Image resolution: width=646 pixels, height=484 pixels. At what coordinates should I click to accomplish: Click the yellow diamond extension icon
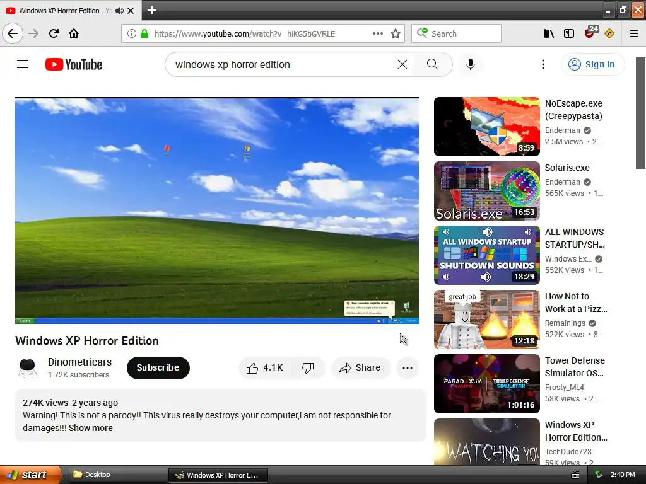[609, 33]
